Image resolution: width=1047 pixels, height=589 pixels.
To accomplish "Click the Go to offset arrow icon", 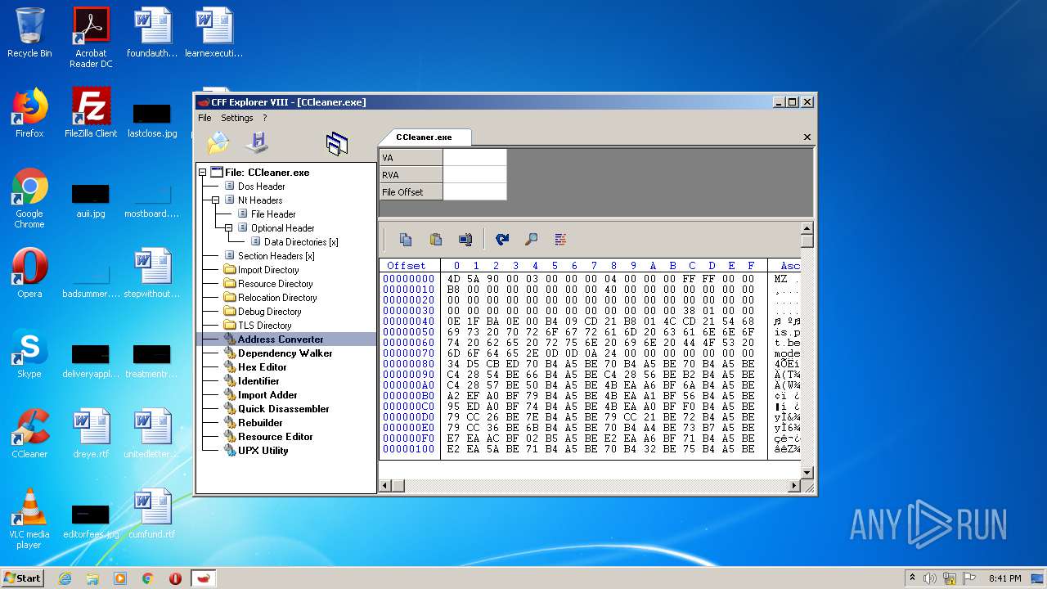I will point(502,240).
